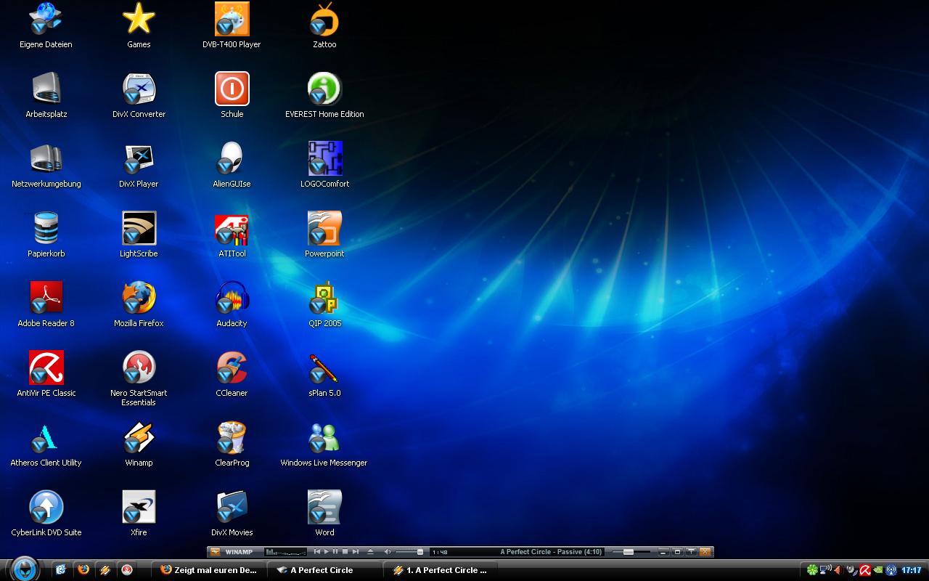The image size is (929, 581).
Task: Open the AntiVir red umbrella tray icon
Action: [865, 570]
